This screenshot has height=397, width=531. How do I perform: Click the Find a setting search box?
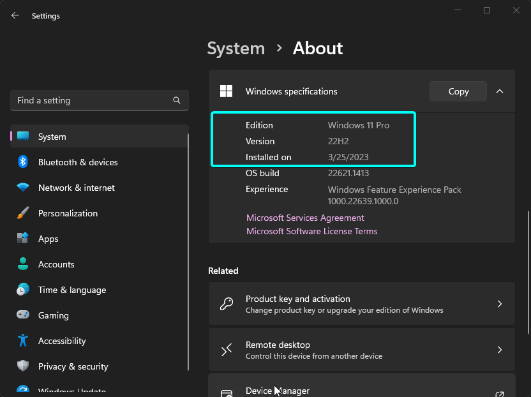click(99, 100)
